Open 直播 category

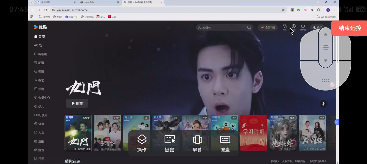pos(39,141)
